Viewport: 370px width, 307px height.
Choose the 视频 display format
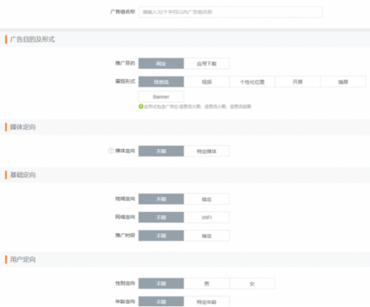pos(206,82)
